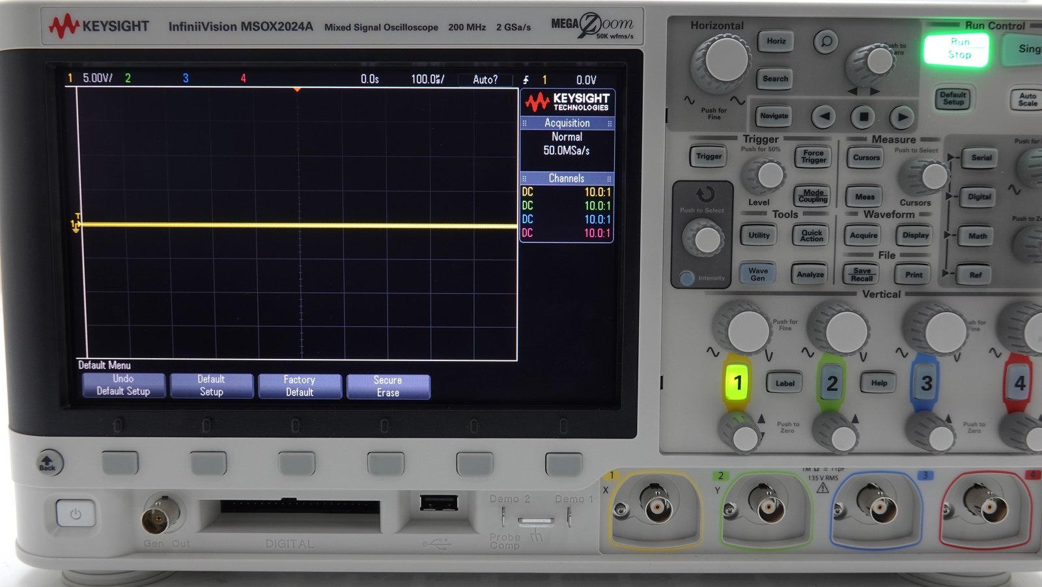Viewport: 1042px width, 587px height.
Task: Push the Cursors key
Action: click(866, 158)
